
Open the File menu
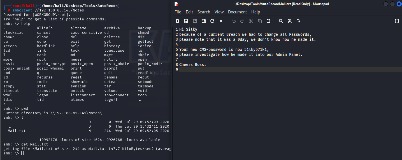[x=178, y=12]
